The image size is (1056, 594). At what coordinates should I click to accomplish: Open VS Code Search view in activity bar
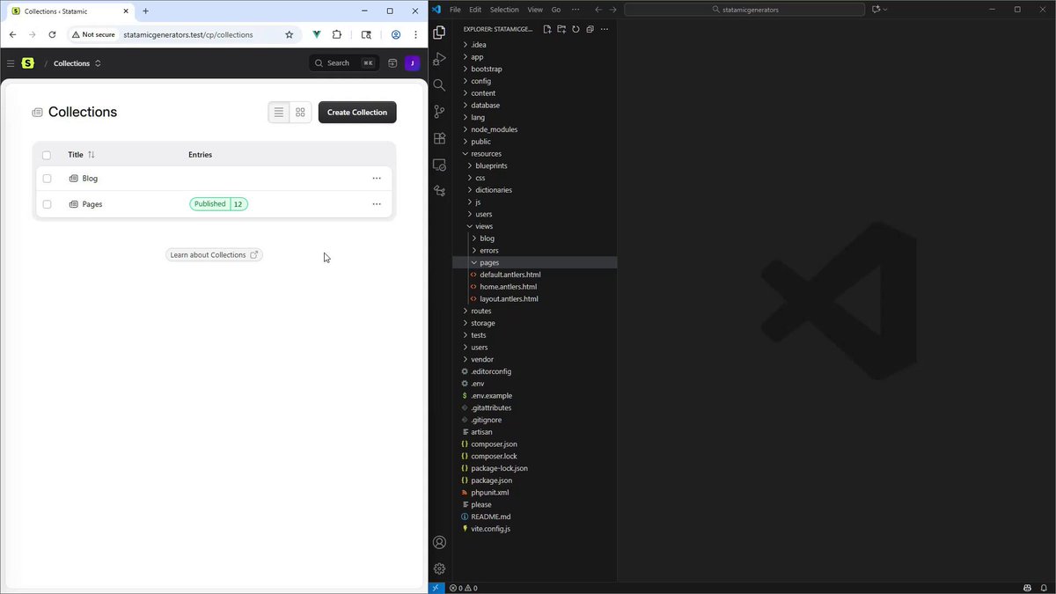tap(439, 85)
